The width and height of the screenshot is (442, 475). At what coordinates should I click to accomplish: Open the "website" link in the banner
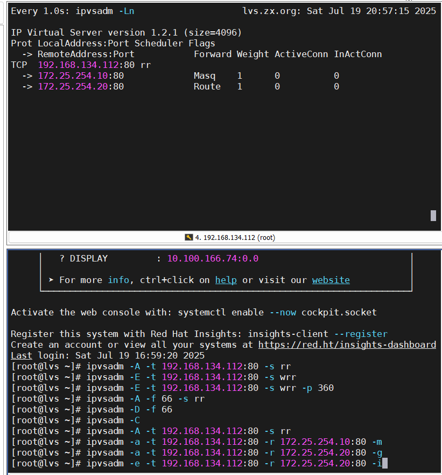pos(331,280)
